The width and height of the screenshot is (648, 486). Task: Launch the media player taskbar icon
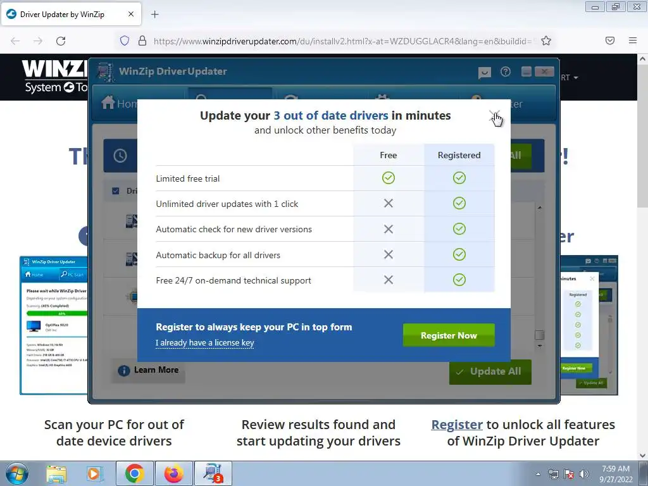point(94,474)
